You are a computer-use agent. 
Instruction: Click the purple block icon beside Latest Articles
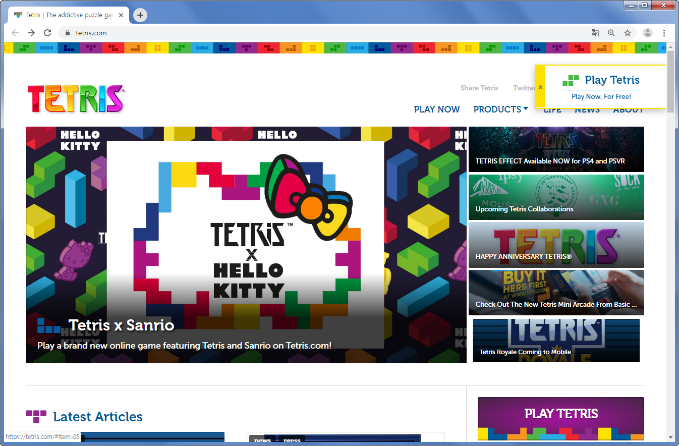click(x=36, y=416)
